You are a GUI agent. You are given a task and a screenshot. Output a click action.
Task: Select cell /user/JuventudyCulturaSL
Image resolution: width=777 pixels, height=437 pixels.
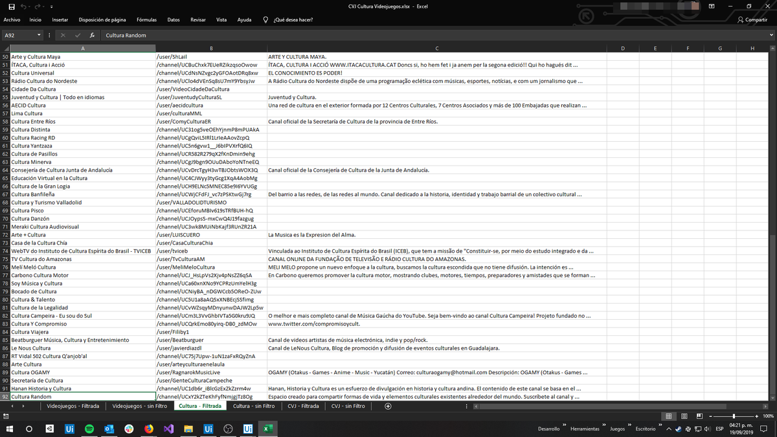(211, 97)
